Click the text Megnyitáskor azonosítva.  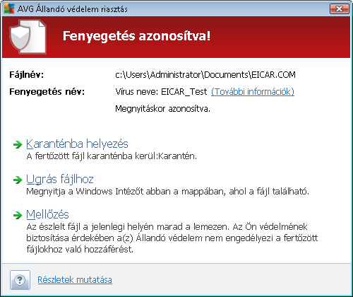click(x=162, y=109)
